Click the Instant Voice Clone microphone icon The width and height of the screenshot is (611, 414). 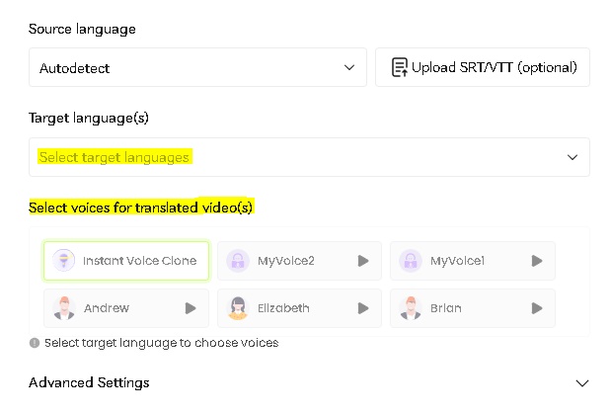[x=64, y=261]
